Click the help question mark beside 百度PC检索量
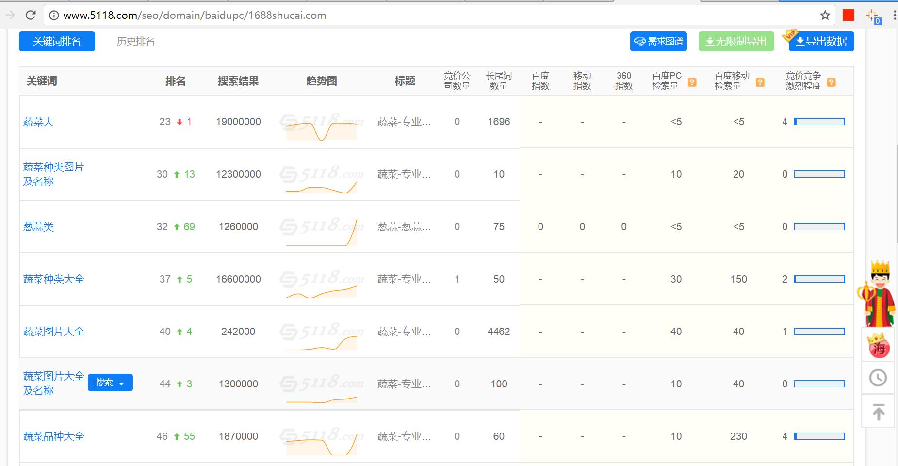This screenshot has height=466, width=898. click(692, 82)
